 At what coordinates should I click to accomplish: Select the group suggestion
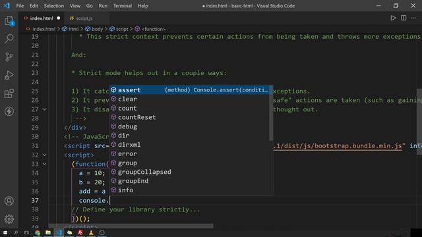[x=189, y=163]
